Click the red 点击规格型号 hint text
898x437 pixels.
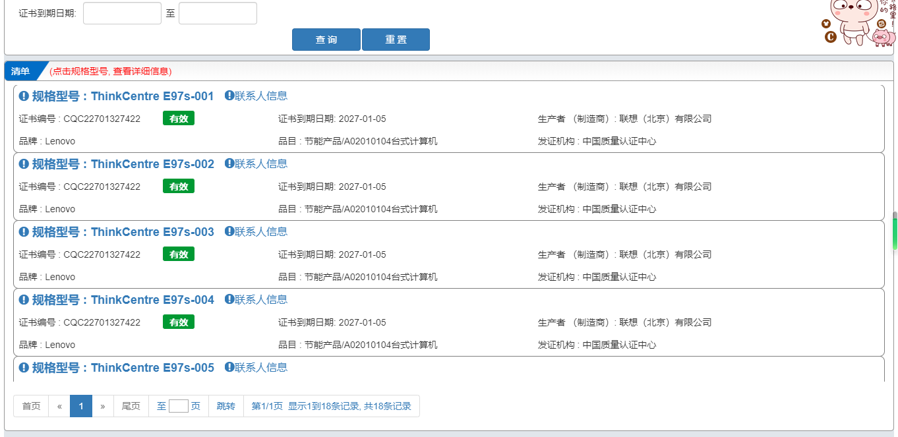pos(110,71)
